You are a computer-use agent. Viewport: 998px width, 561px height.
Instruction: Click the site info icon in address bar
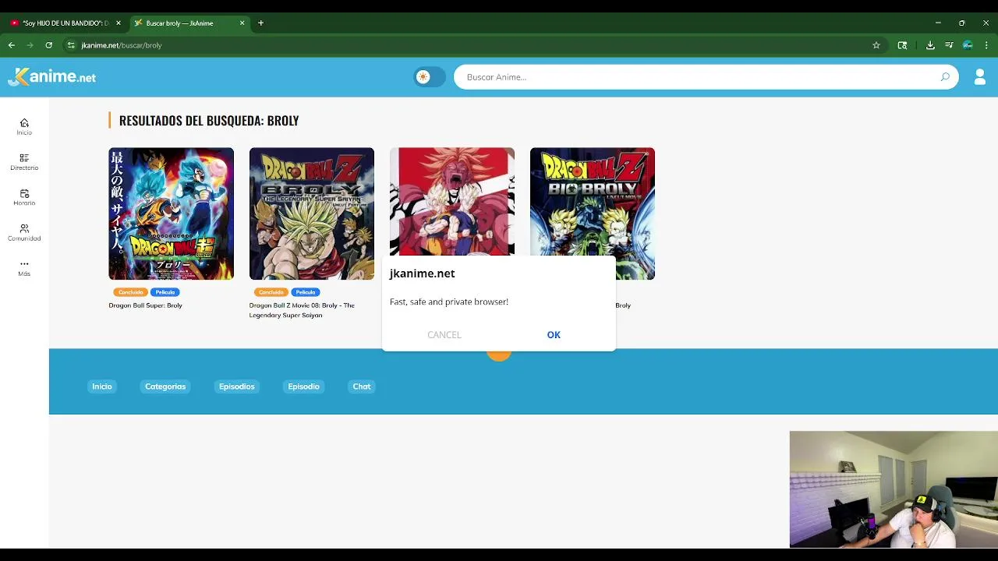point(71,45)
